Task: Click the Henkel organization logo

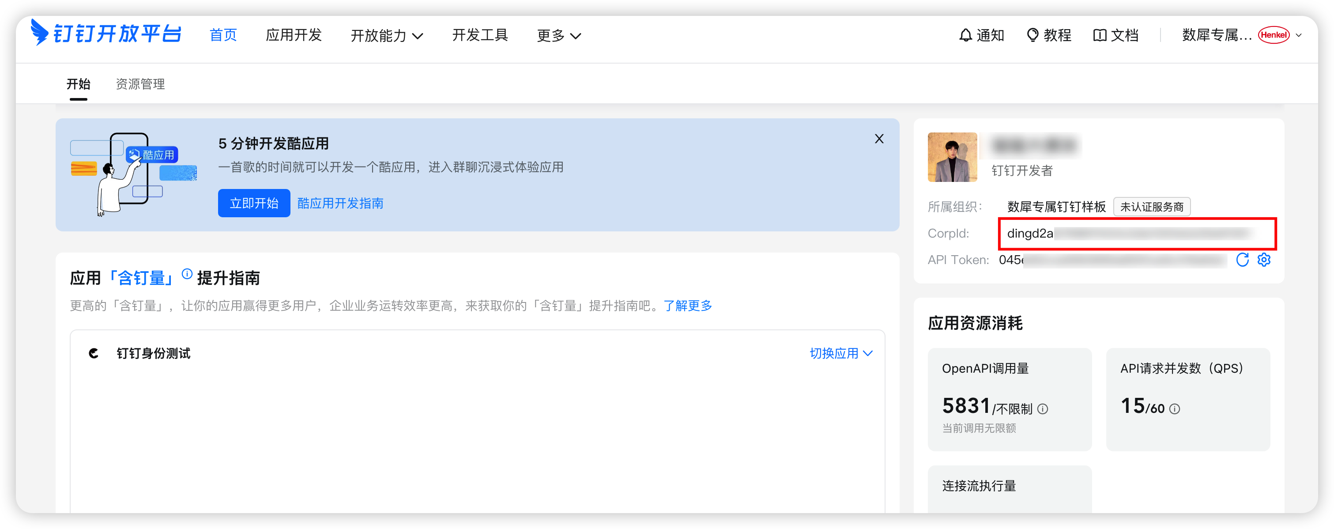Action: click(1274, 35)
